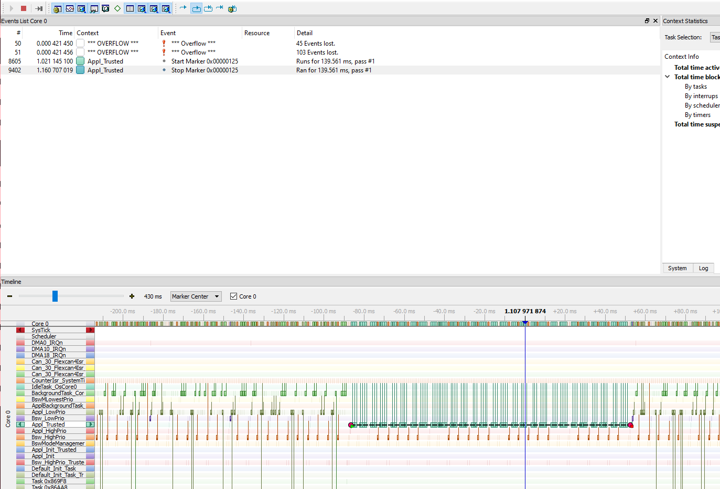The width and height of the screenshot is (720, 489).
Task: Collapse the Total time blocked section
Action: [x=667, y=77]
